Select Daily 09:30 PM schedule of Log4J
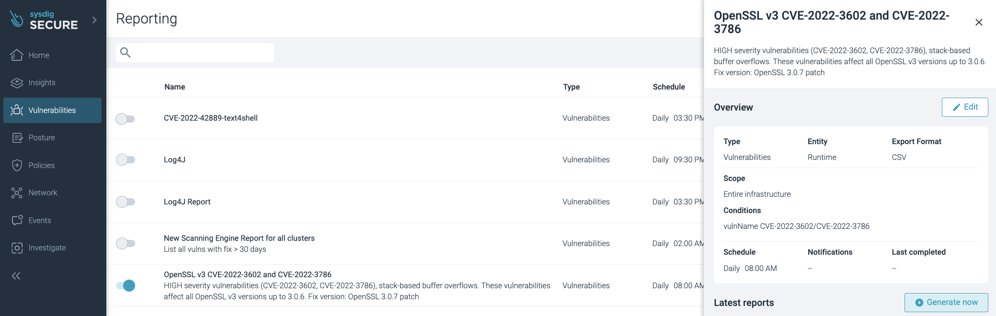The image size is (996, 316). click(x=678, y=160)
